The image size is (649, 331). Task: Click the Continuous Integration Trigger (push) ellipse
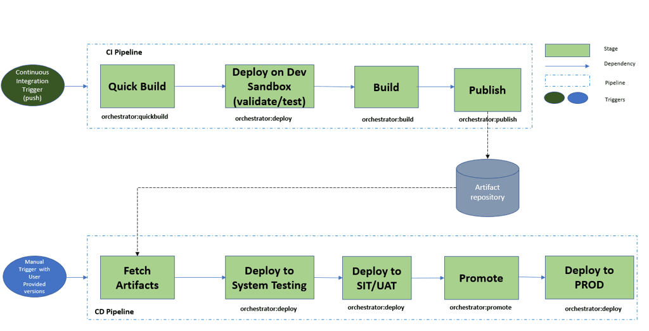tap(32, 85)
